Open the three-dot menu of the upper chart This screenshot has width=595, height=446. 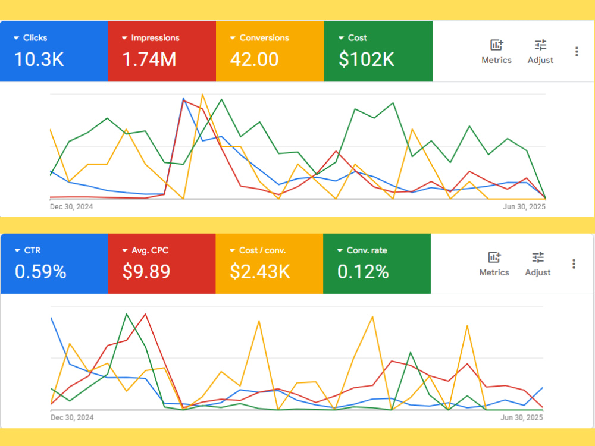point(577,52)
